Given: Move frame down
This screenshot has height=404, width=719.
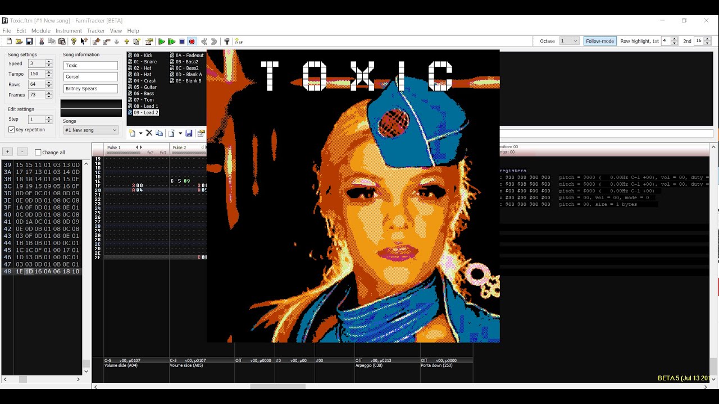Looking at the screenshot, I should click(x=116, y=42).
